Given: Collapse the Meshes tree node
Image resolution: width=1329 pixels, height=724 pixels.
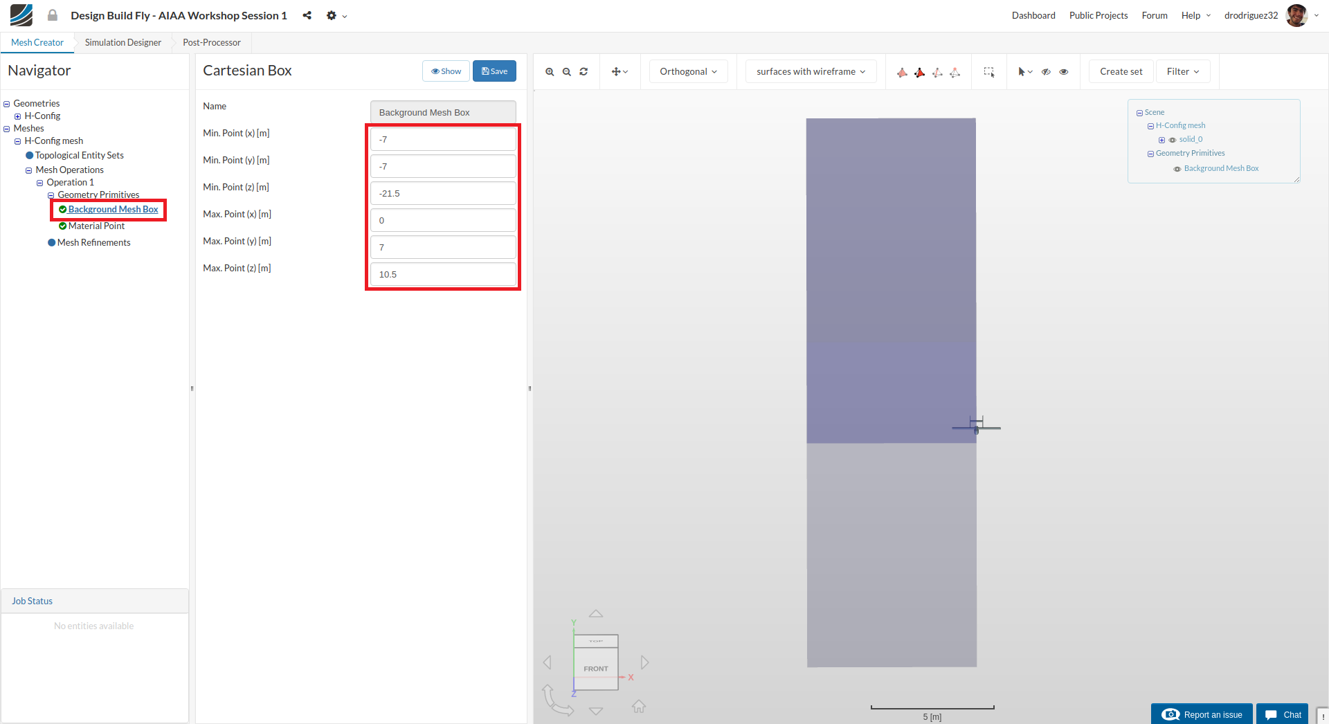Looking at the screenshot, I should point(6,129).
